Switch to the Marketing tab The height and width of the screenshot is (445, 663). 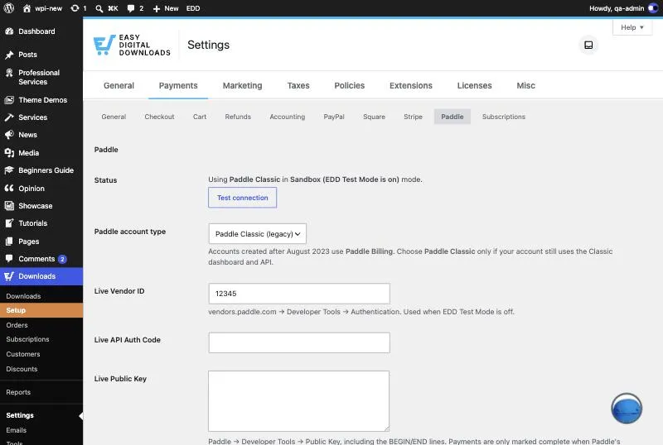point(242,85)
